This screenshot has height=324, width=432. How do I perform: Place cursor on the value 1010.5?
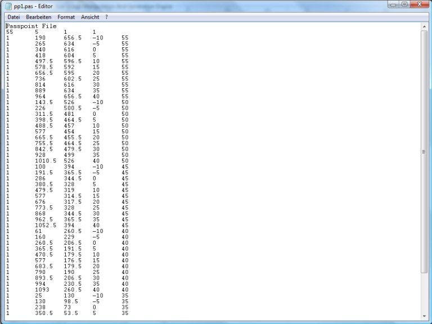pos(46,160)
